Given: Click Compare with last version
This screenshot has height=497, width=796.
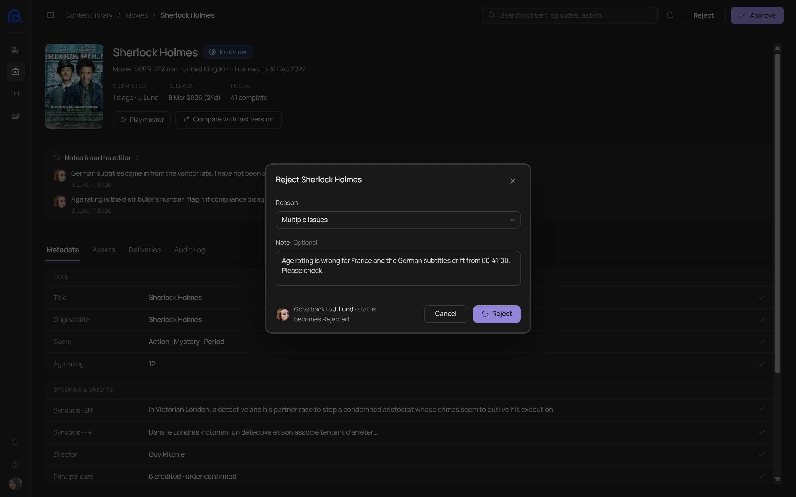Looking at the screenshot, I should (x=228, y=120).
